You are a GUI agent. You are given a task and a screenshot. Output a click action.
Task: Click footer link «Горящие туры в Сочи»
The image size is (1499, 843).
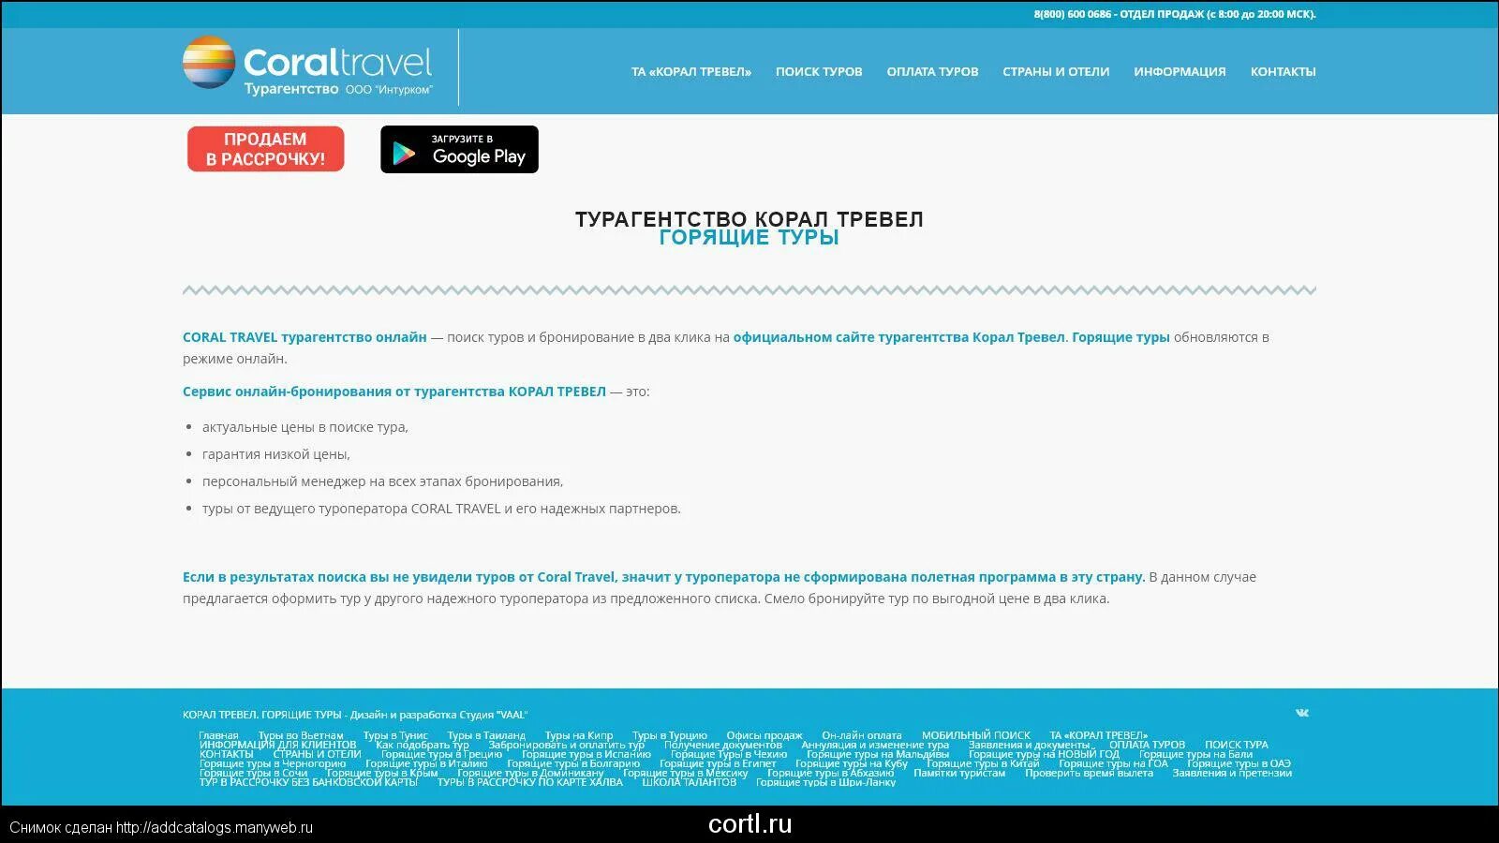(x=253, y=773)
